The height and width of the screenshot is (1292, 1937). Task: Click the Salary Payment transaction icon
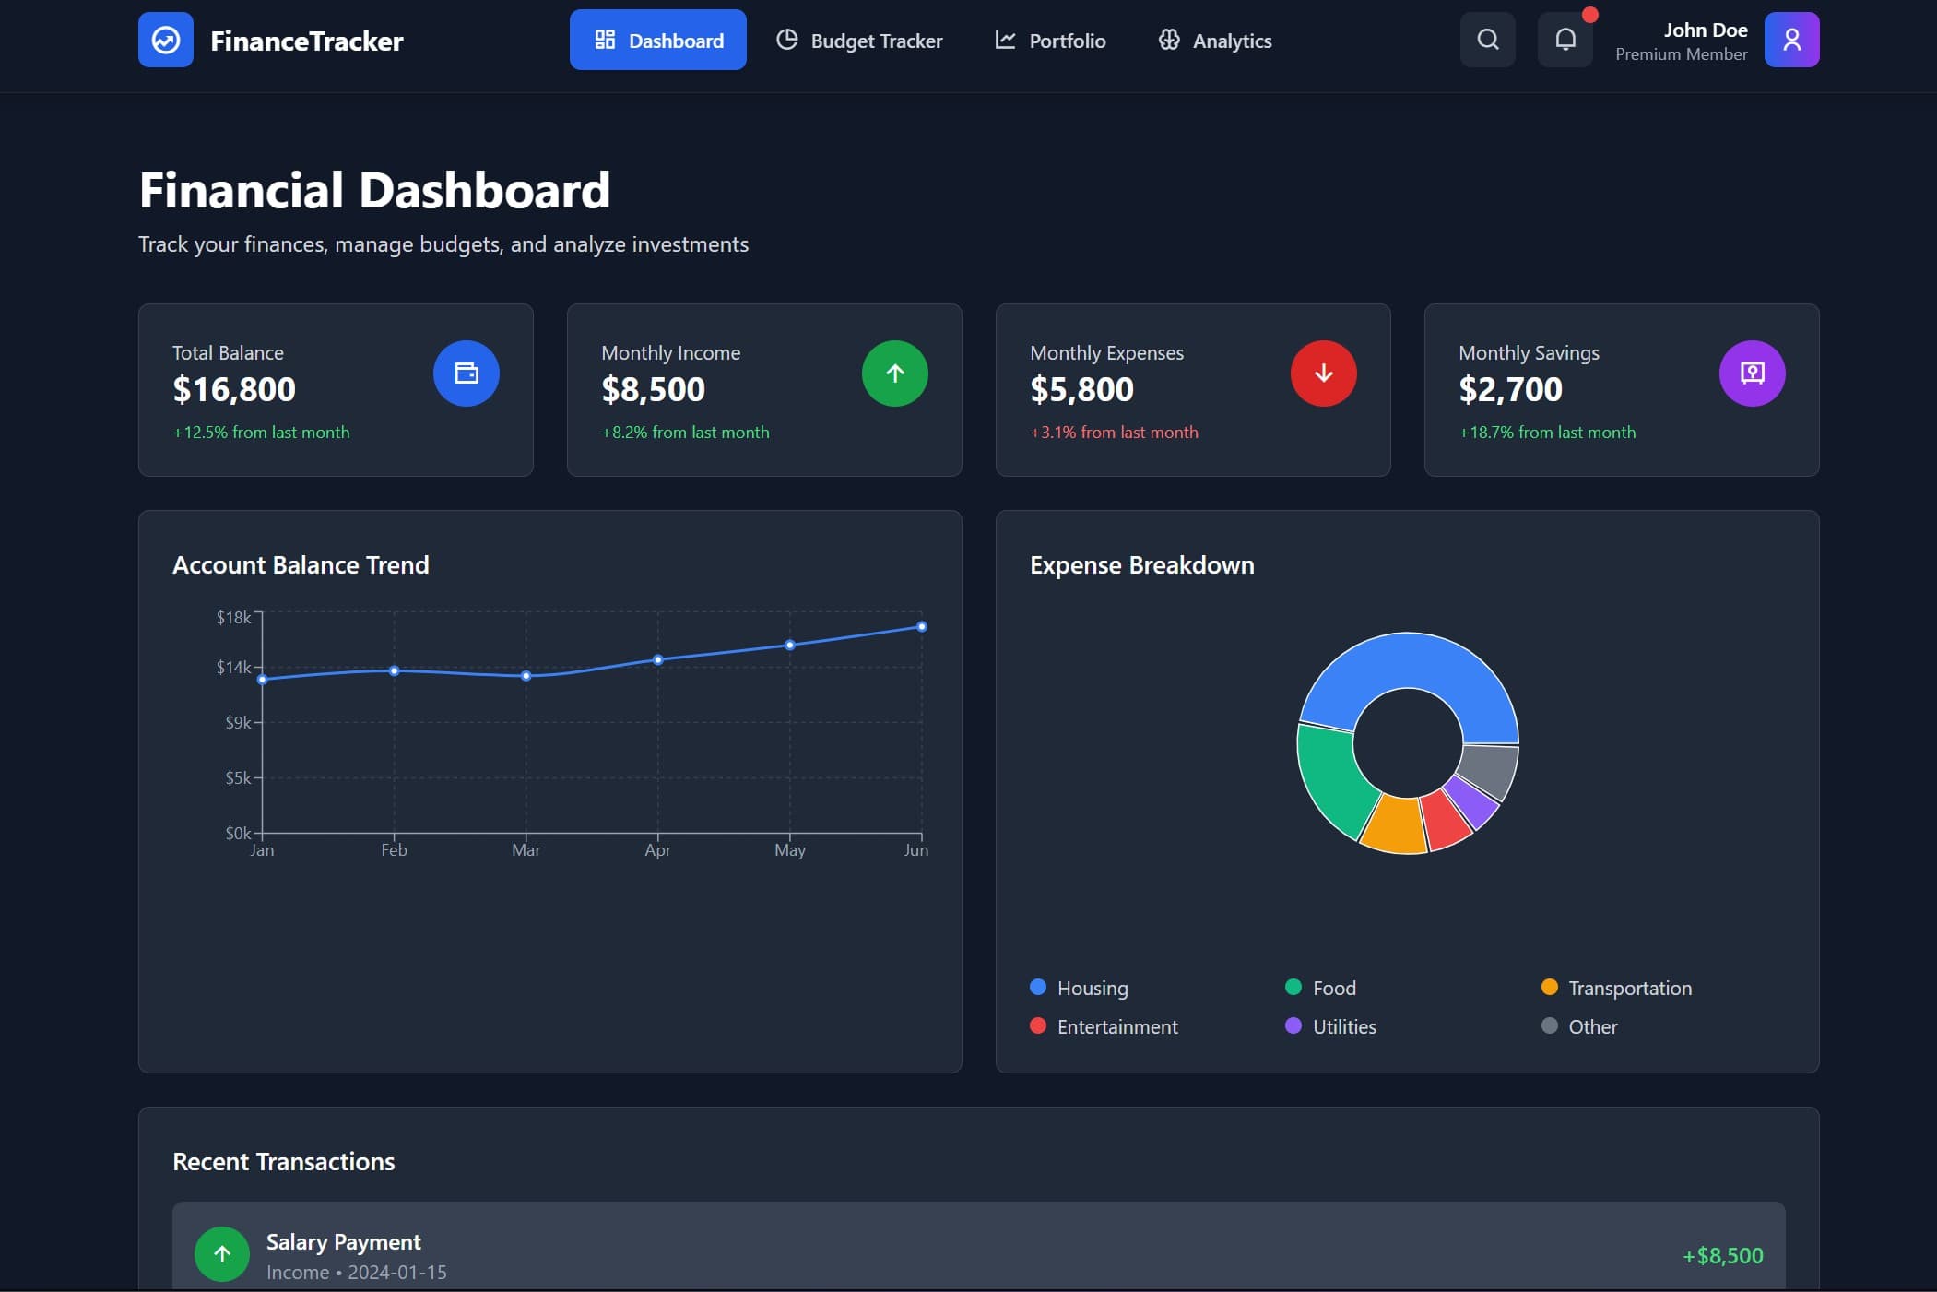pos(220,1253)
